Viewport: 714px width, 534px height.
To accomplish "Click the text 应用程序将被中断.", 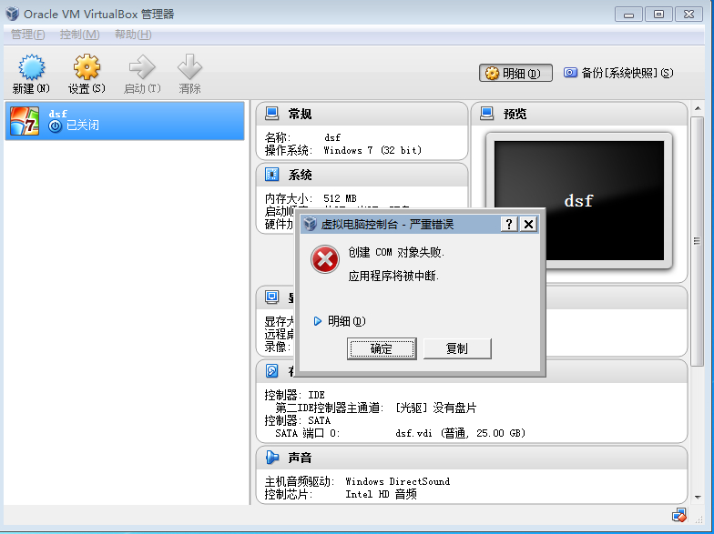I will [393, 277].
